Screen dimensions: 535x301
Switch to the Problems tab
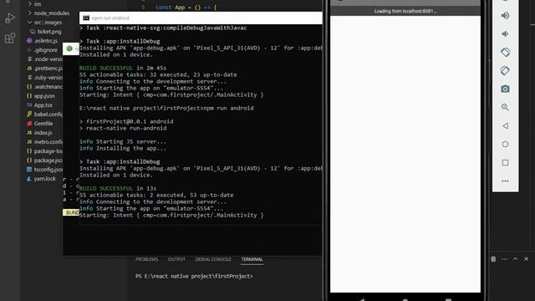(147, 259)
